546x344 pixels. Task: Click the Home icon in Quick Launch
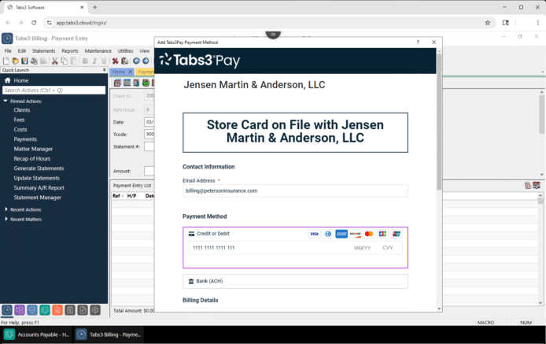(8, 80)
